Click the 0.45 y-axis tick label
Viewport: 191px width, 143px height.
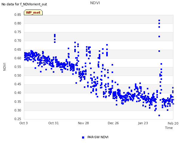tap(18, 84)
